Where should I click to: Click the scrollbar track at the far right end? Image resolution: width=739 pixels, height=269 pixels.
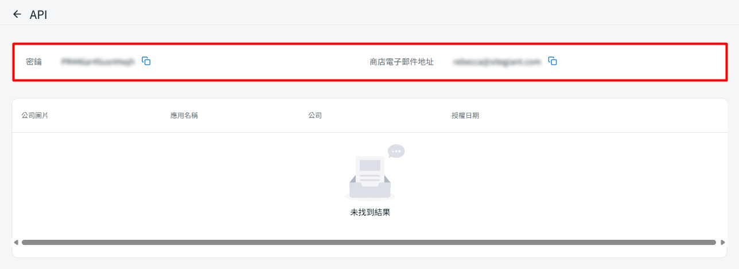coord(718,243)
